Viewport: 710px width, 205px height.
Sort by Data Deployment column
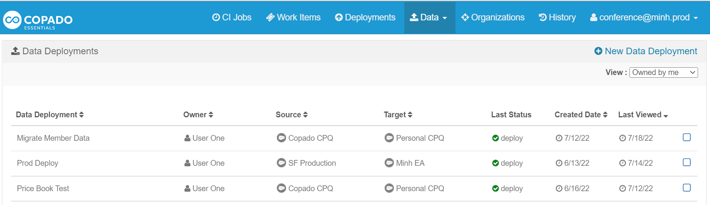(x=50, y=115)
